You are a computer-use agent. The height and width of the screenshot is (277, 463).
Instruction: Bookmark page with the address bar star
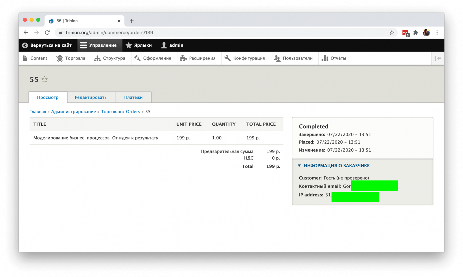[392, 33]
